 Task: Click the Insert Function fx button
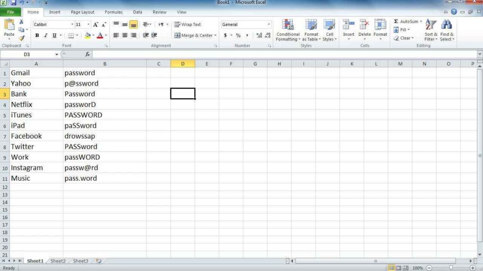click(87, 55)
